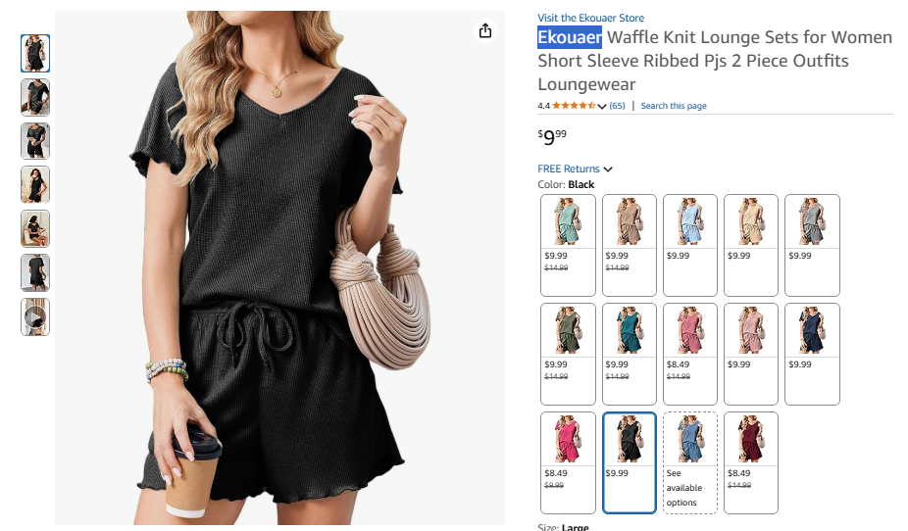908x531 pixels.
Task: Select the dashed See available options swatch
Action: (690, 462)
